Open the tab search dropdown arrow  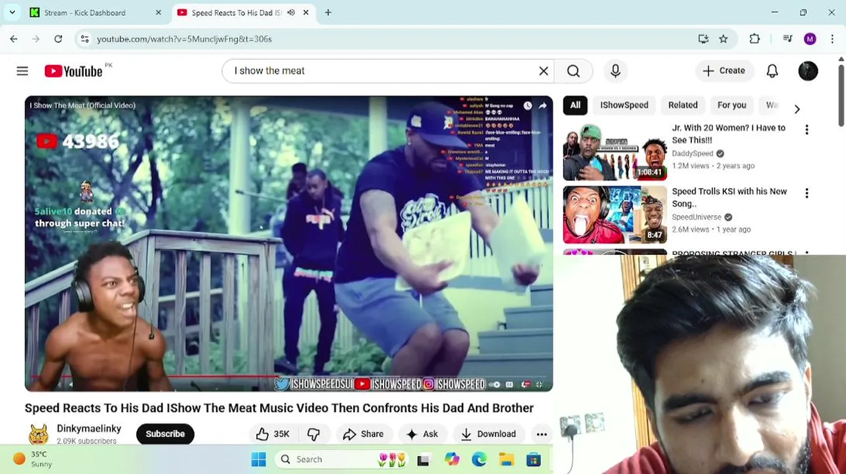point(12,13)
